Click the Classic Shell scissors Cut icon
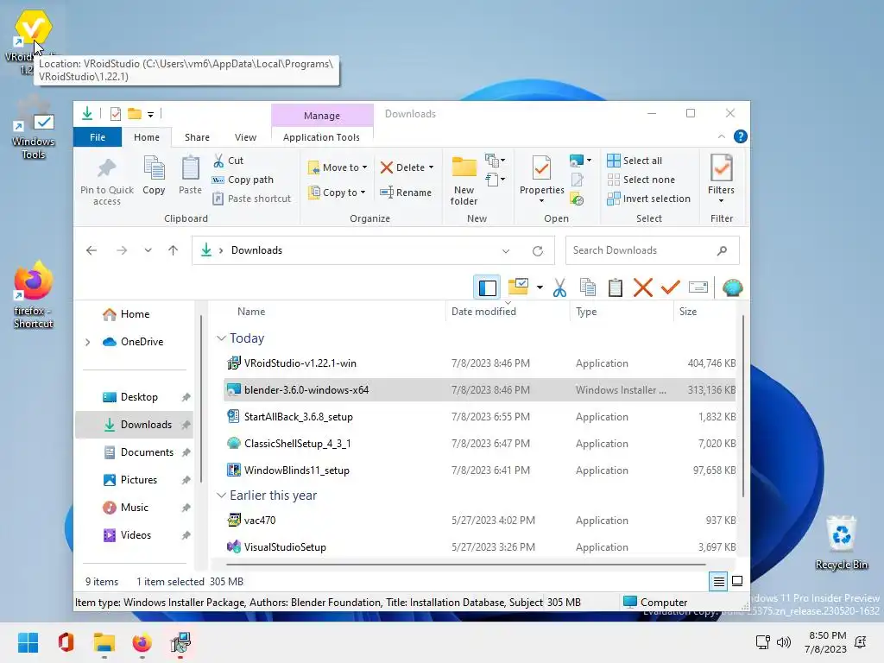 tap(559, 287)
